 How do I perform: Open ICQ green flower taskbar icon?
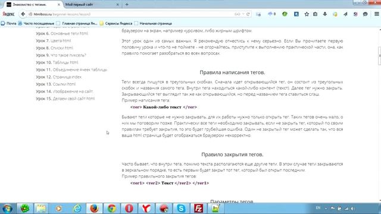pos(24,209)
